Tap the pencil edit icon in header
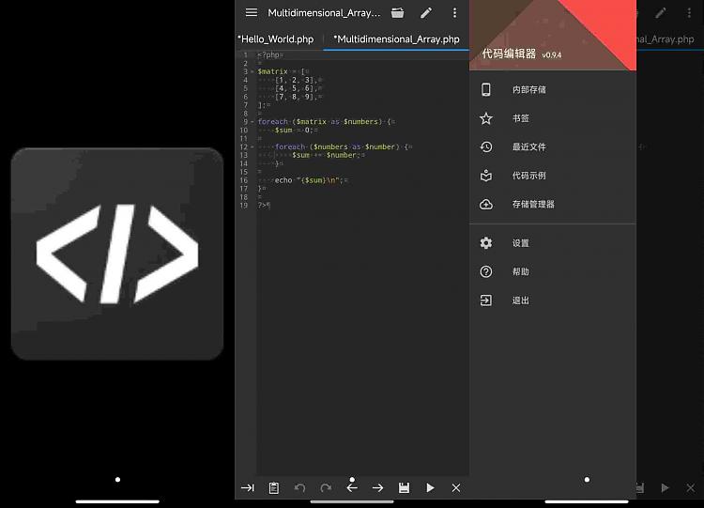704x508 pixels. [425, 12]
